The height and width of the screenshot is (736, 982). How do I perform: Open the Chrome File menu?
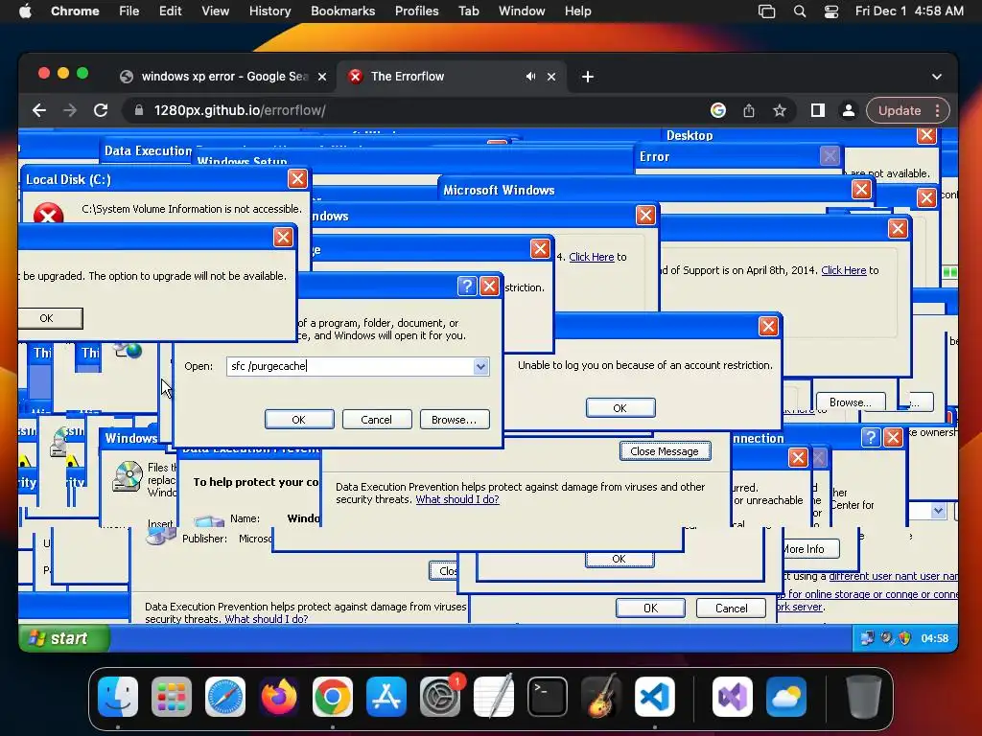(129, 11)
